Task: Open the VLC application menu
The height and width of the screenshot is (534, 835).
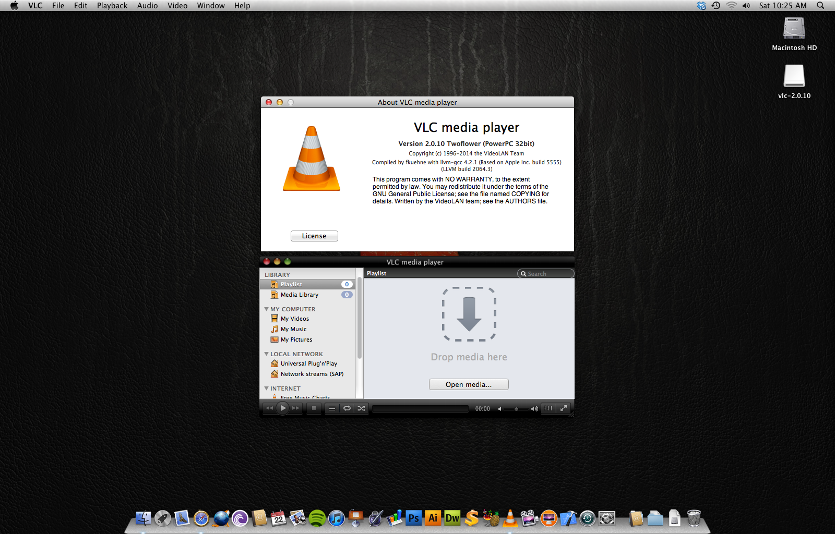Action: pos(35,6)
